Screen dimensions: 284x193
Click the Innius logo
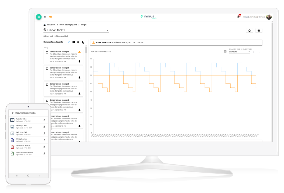pos(148,17)
